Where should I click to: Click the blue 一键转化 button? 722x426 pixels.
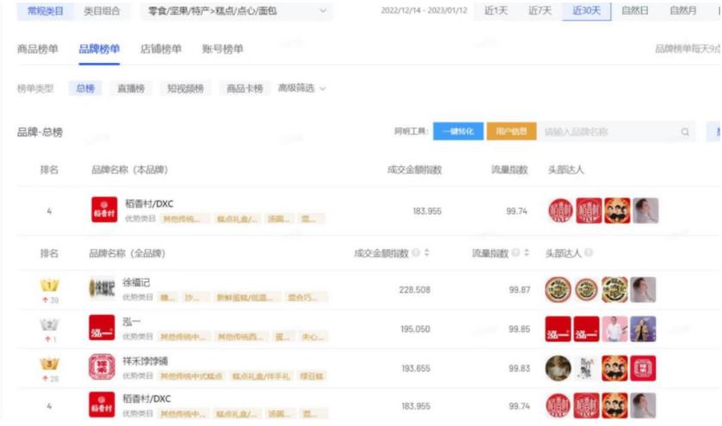coord(457,132)
